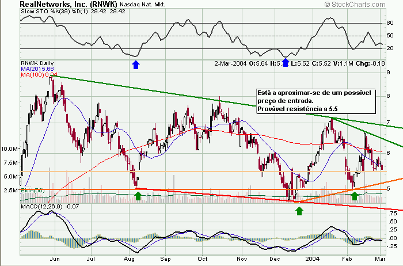The image size is (403, 266).
Task: Select price axis label 5
Action: click(x=389, y=188)
